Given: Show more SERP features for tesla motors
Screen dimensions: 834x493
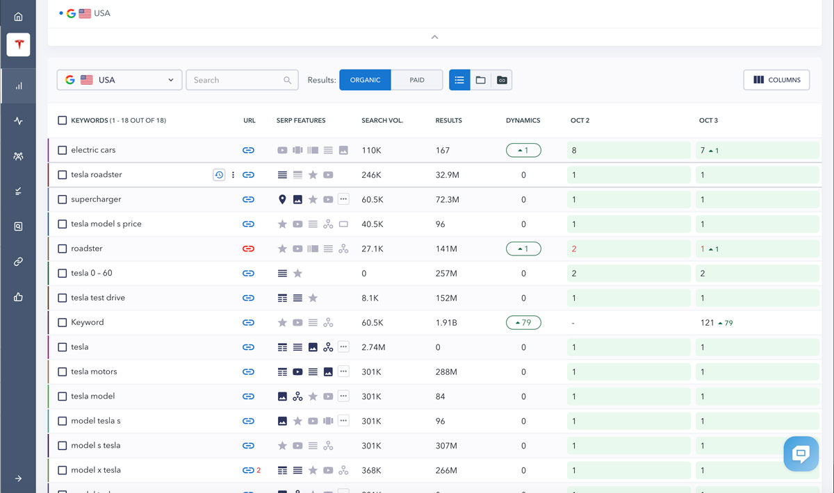Looking at the screenshot, I should pos(343,371).
